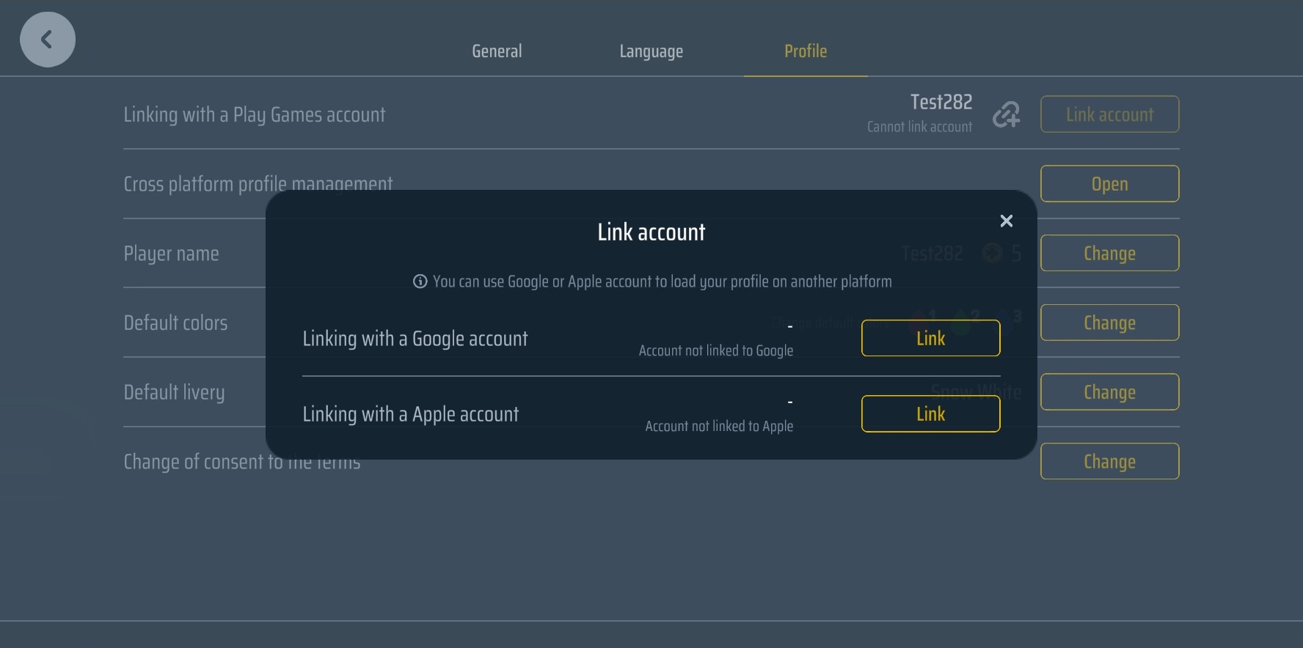Change the player name
The image size is (1303, 648).
coord(1109,253)
